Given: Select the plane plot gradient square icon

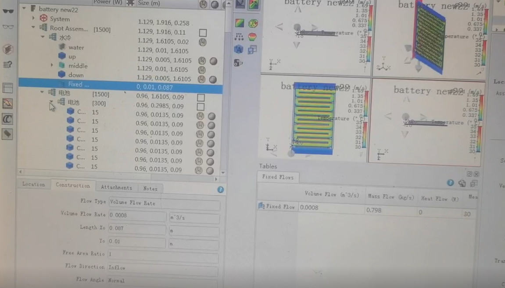Looking at the screenshot, I should pyautogui.click(x=240, y=23).
